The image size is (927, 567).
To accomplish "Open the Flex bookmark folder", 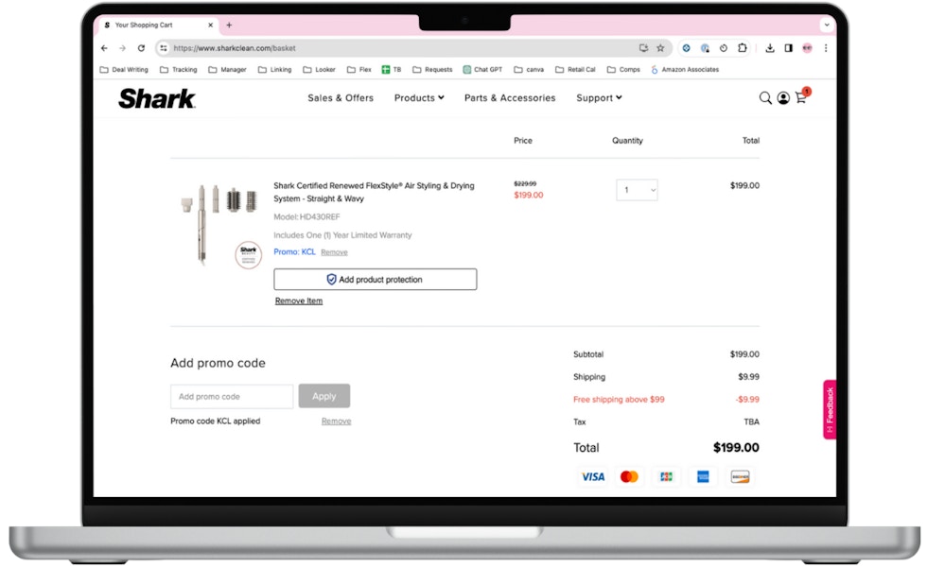I will coord(359,70).
